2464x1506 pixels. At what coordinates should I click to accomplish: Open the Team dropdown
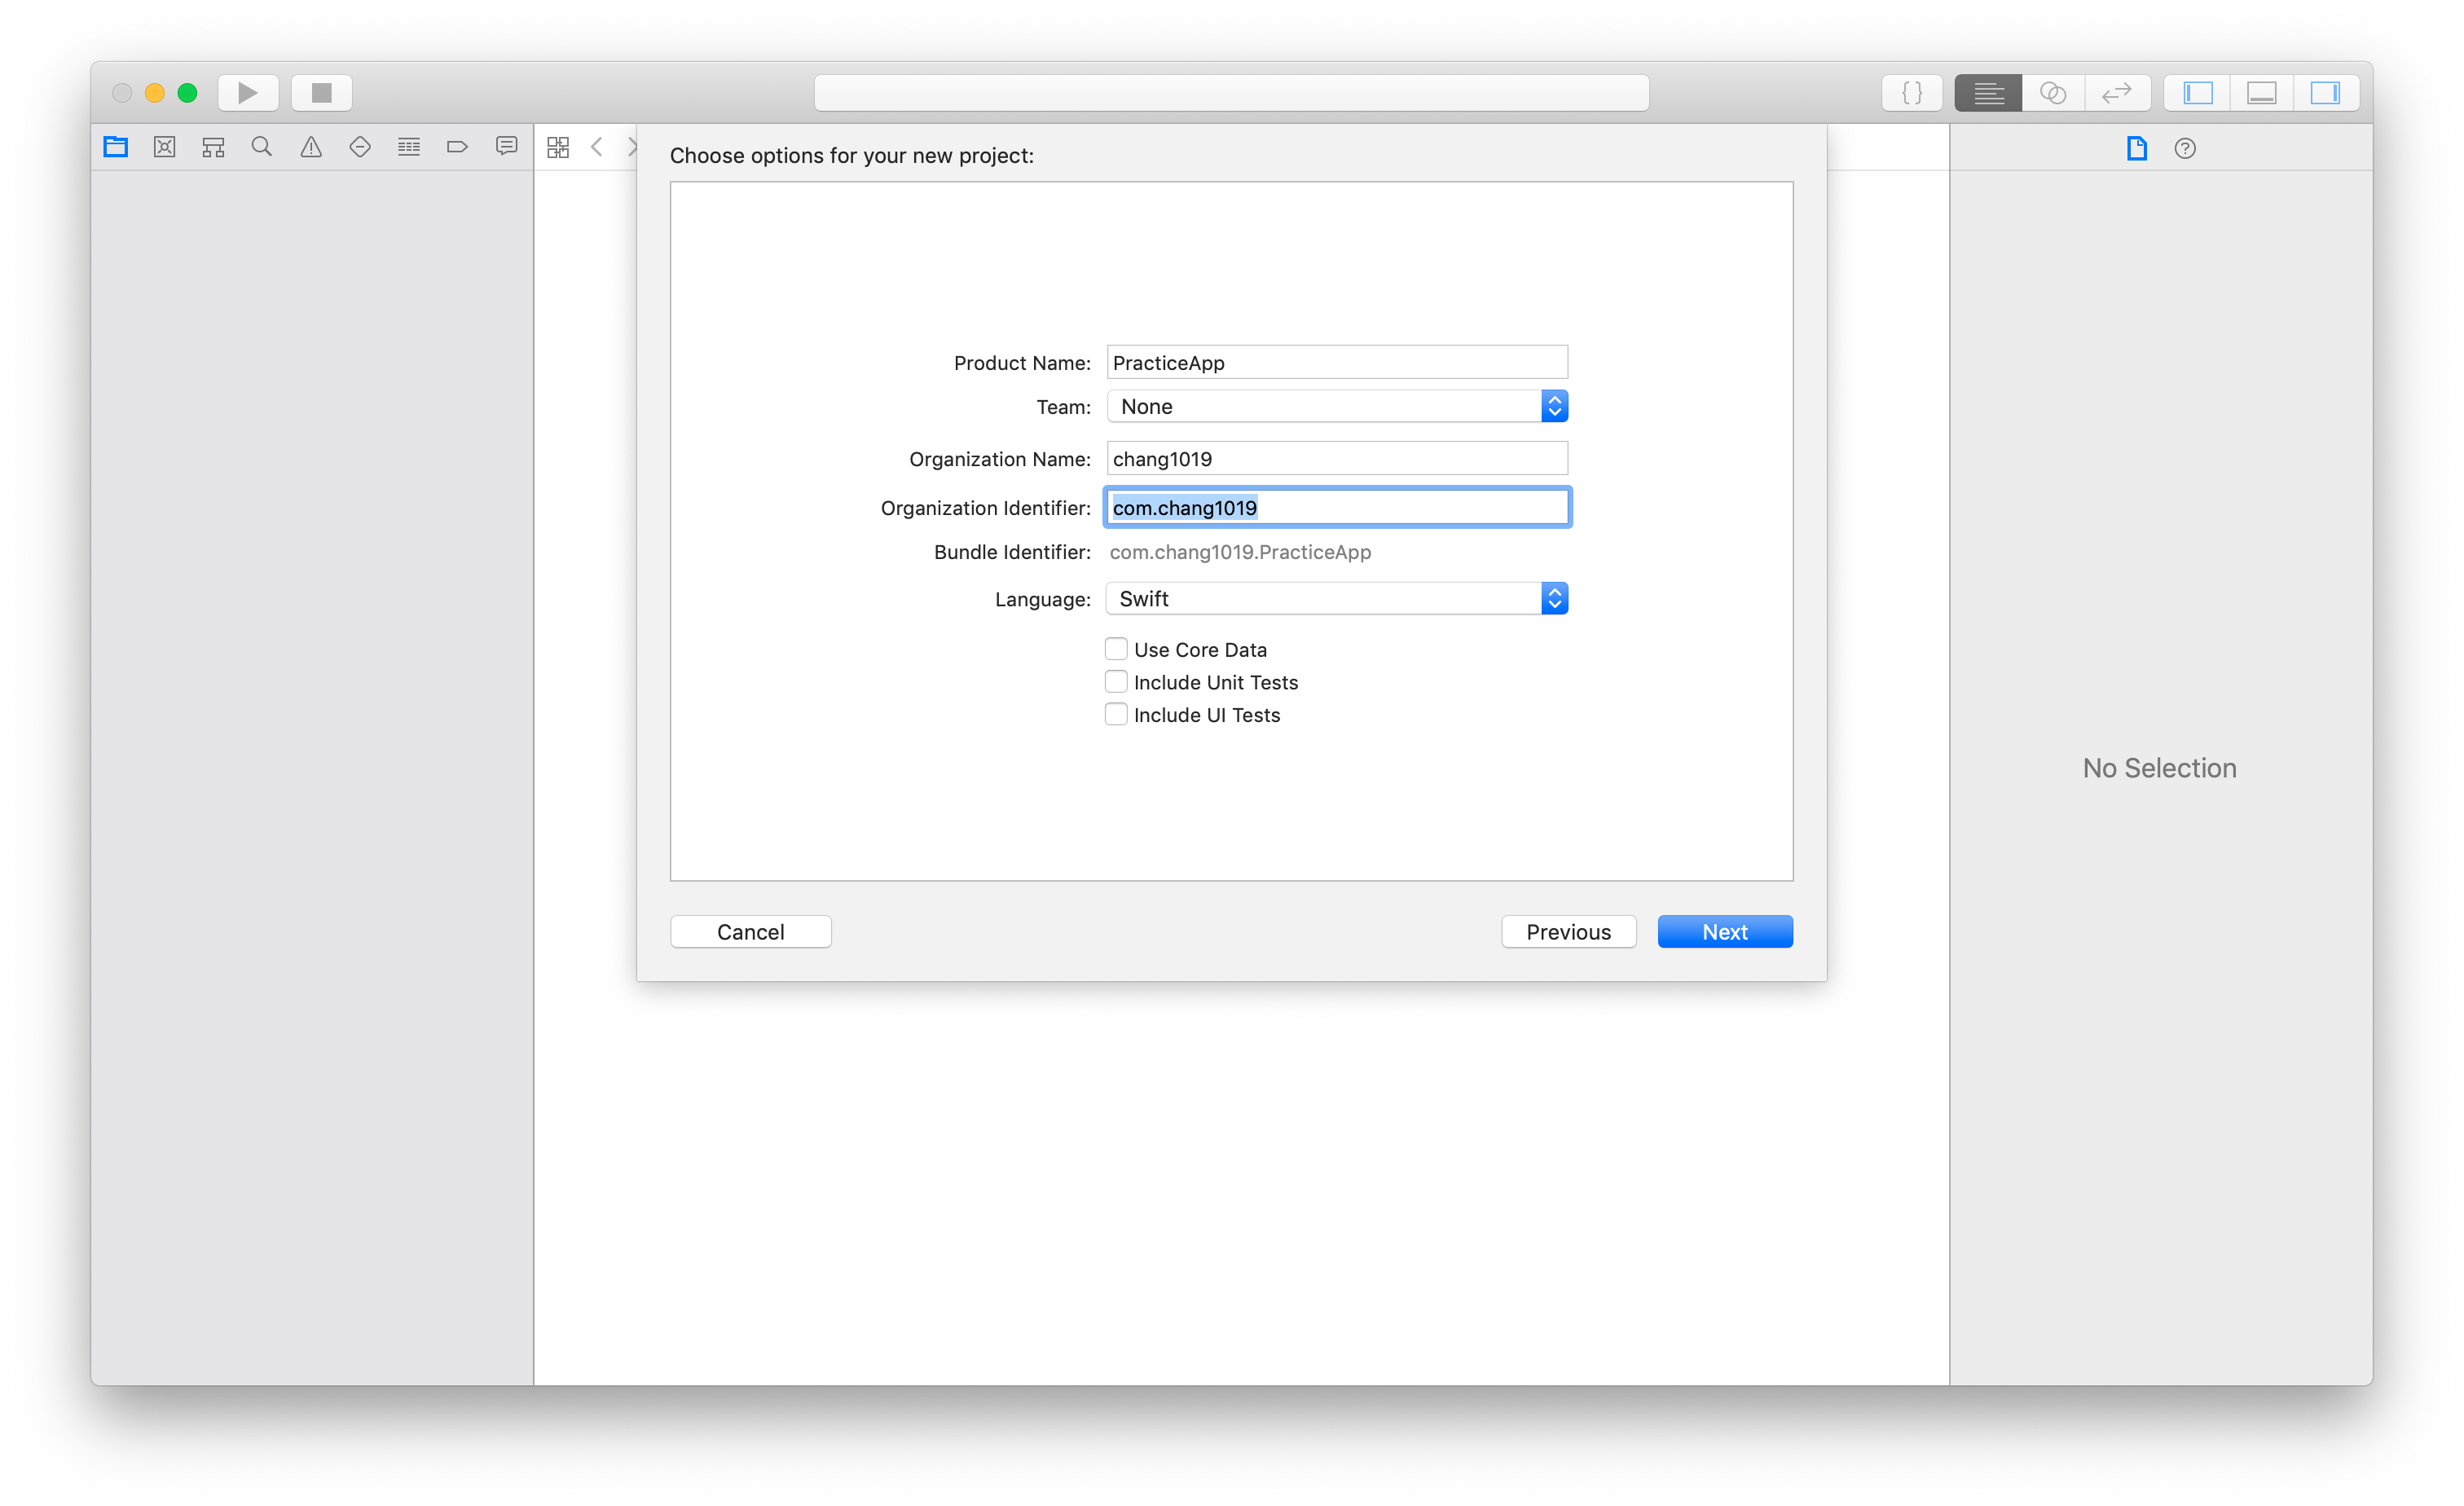click(1336, 406)
